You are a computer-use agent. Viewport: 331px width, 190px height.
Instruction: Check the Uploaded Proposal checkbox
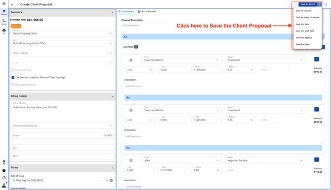tap(13, 85)
